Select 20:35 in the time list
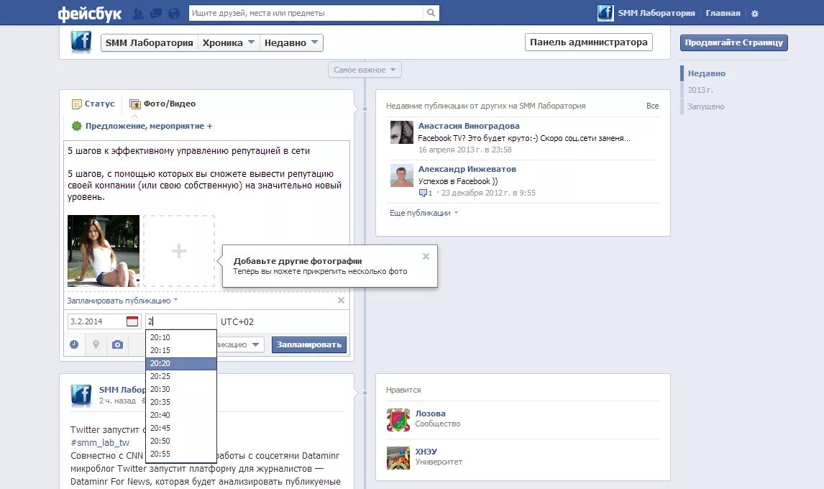The height and width of the screenshot is (489, 824). click(180, 402)
